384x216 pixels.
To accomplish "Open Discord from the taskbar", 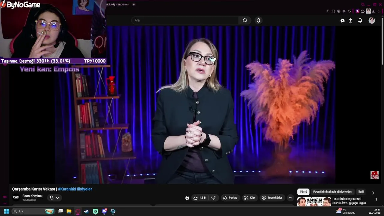I will 104,211.
